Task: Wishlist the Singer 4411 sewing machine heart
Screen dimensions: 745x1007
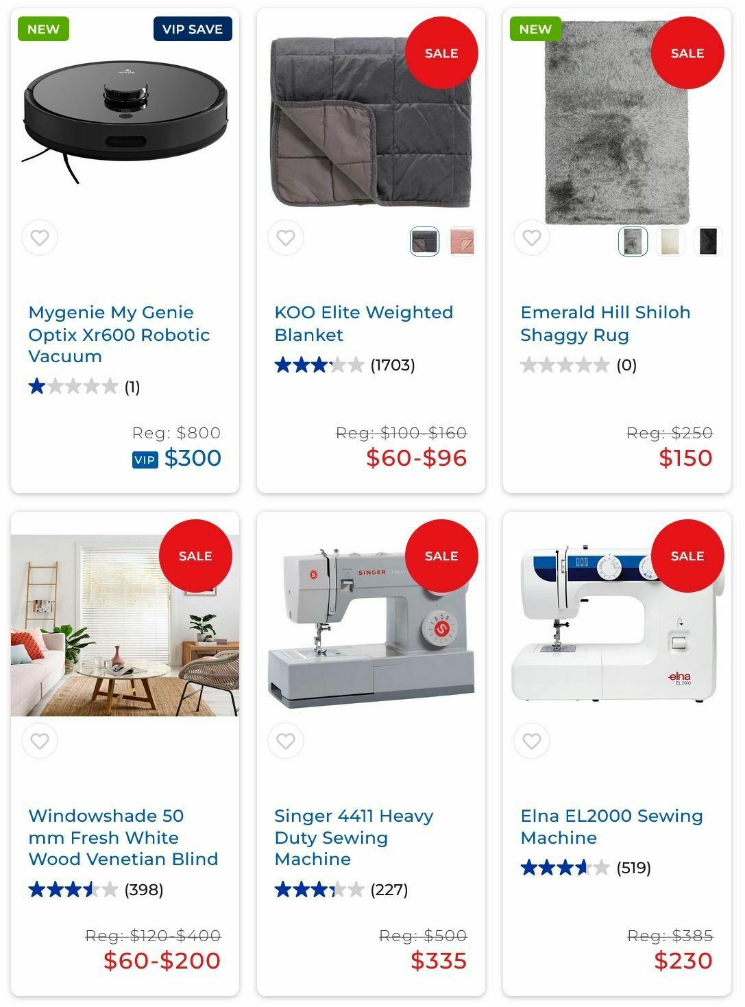Action: point(286,741)
